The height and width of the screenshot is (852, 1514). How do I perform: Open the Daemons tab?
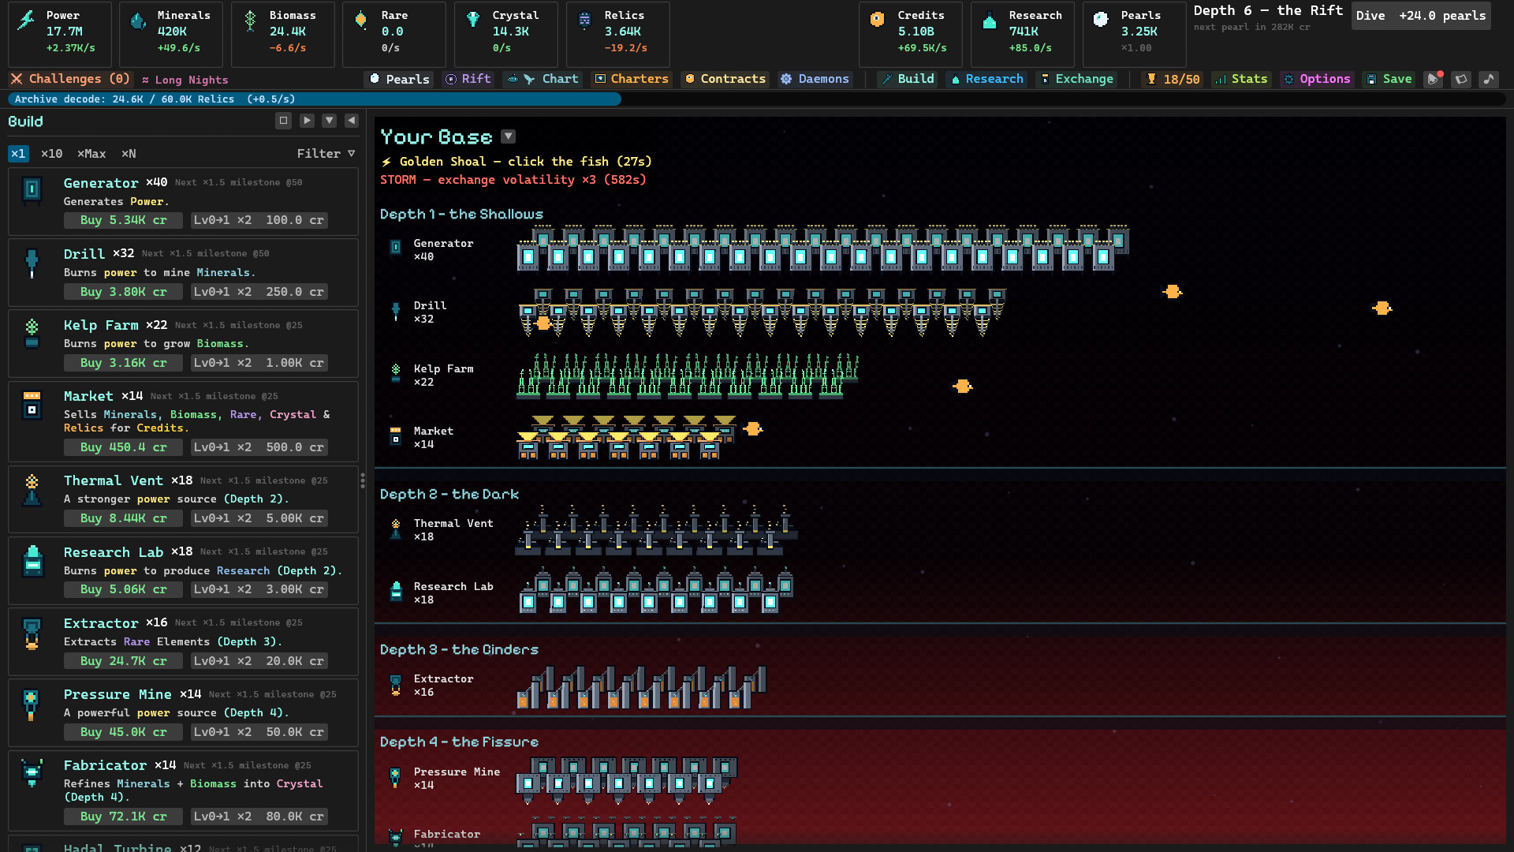815,79
